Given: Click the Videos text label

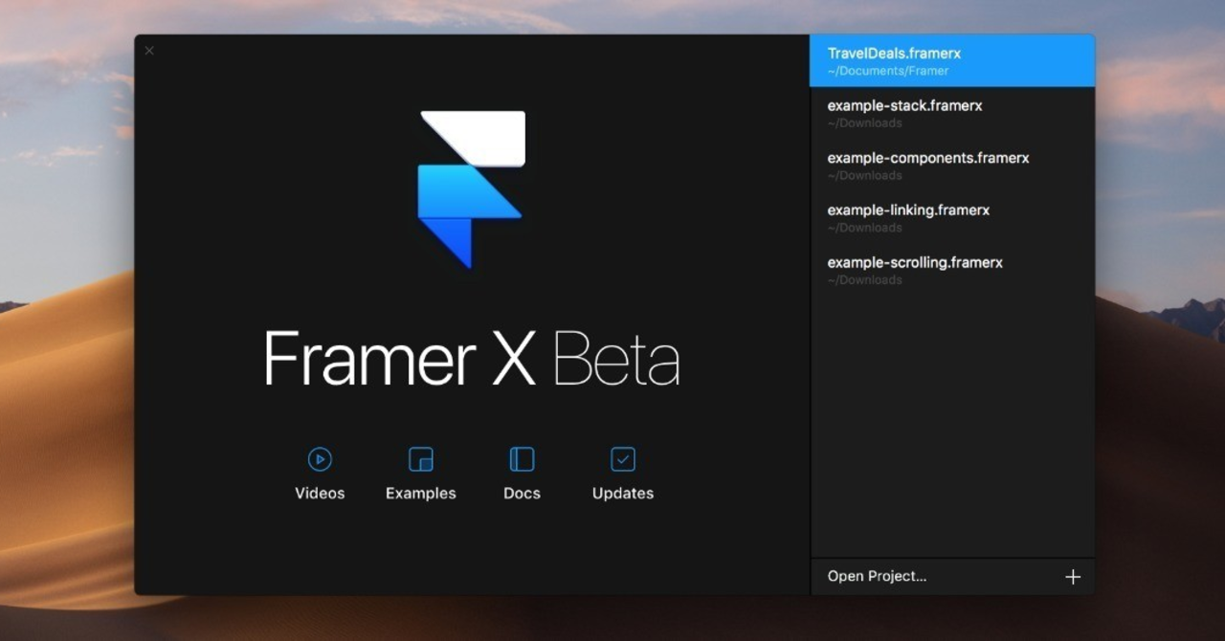Looking at the screenshot, I should click(320, 494).
